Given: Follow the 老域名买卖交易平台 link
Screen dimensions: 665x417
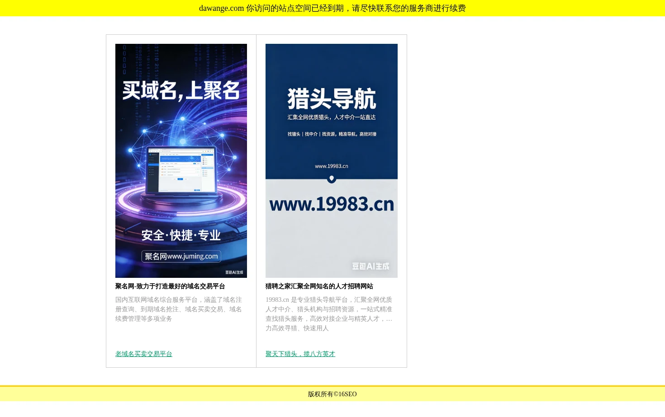Looking at the screenshot, I should coord(144,354).
